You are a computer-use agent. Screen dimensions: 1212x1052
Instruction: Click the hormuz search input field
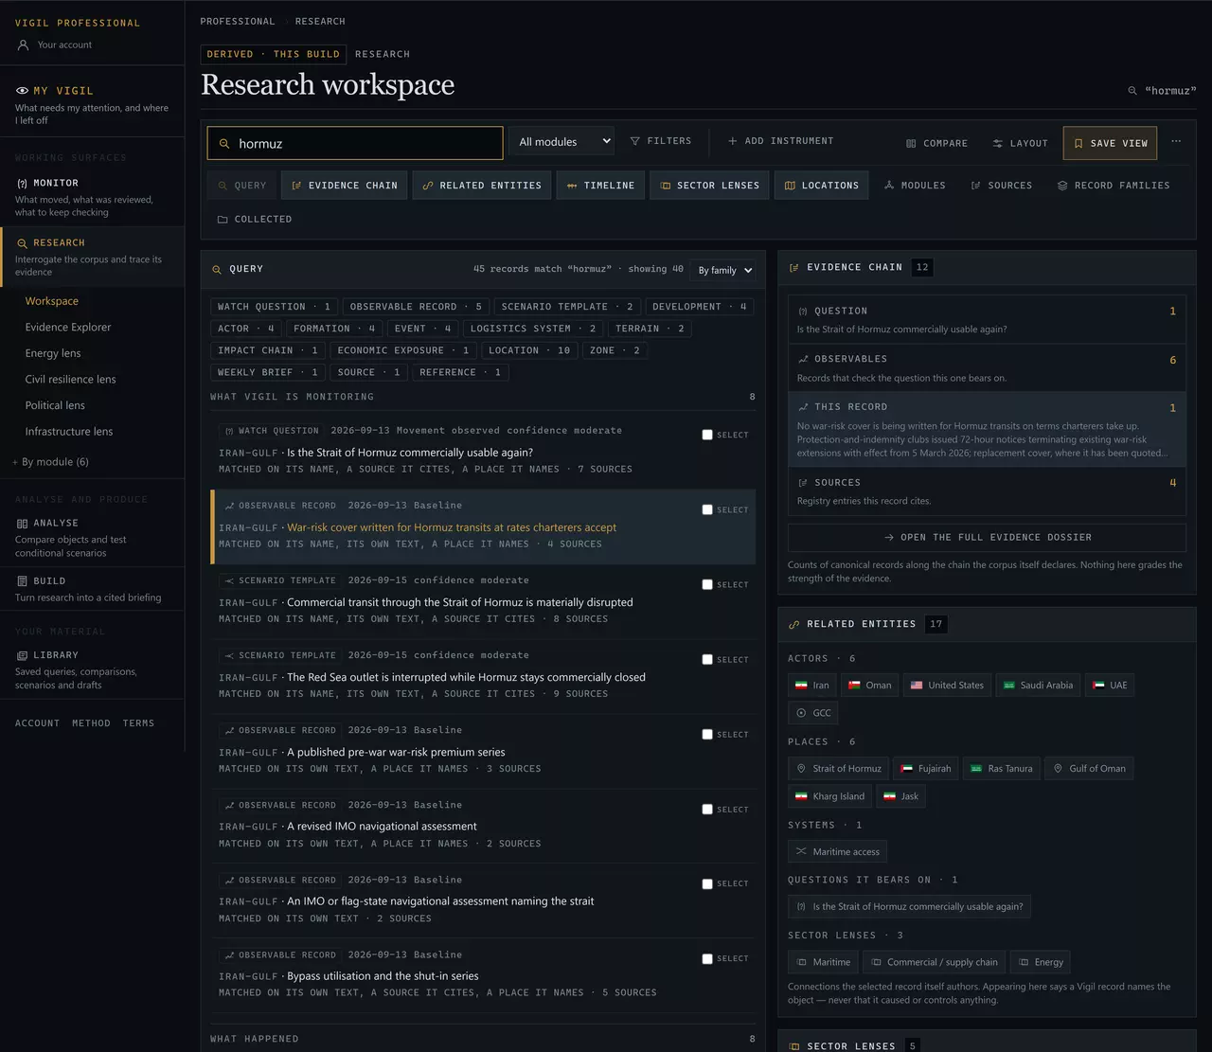355,144
